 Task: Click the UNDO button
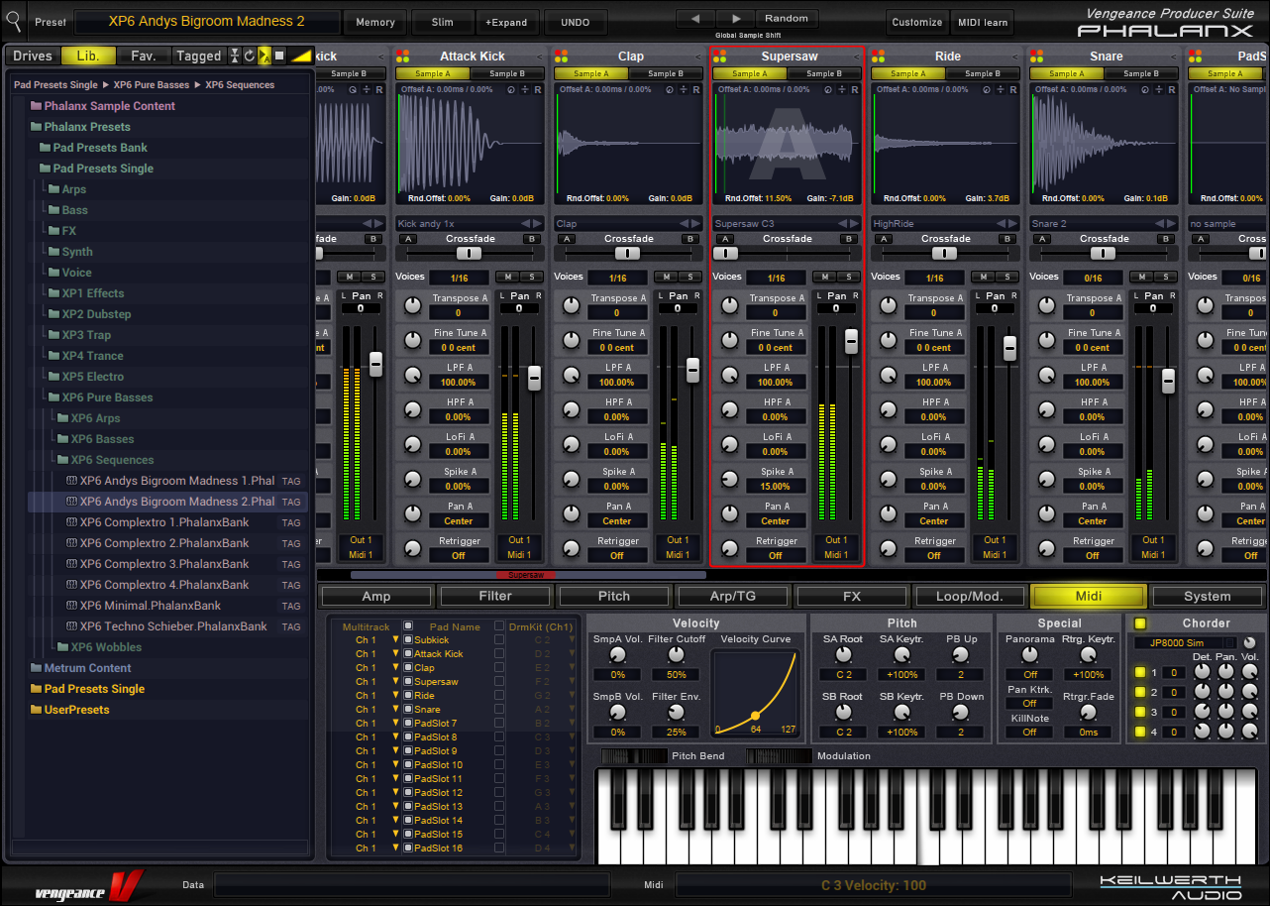pyautogui.click(x=575, y=22)
